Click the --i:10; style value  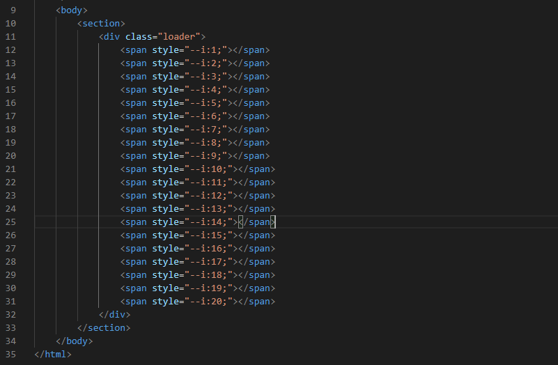208,169
